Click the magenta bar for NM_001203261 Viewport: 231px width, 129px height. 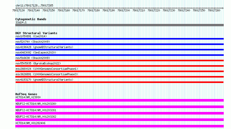[x=119, y=113]
